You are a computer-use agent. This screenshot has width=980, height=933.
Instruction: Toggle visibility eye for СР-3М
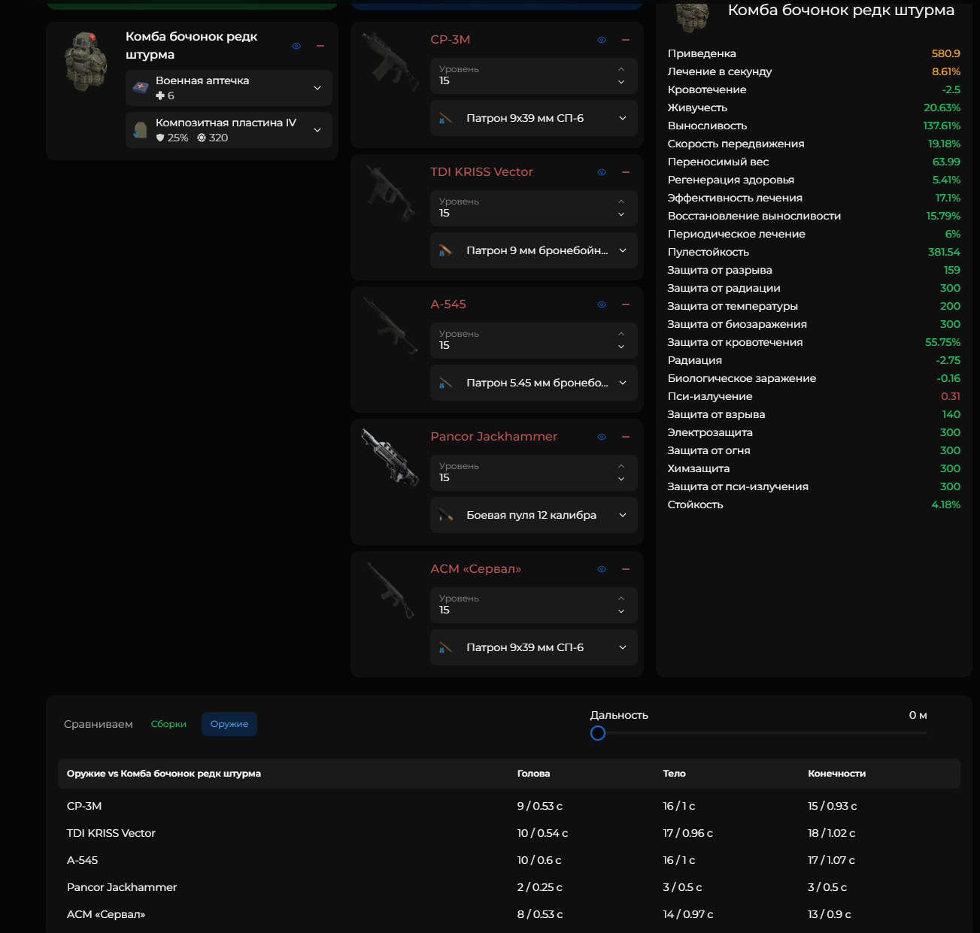(x=602, y=40)
